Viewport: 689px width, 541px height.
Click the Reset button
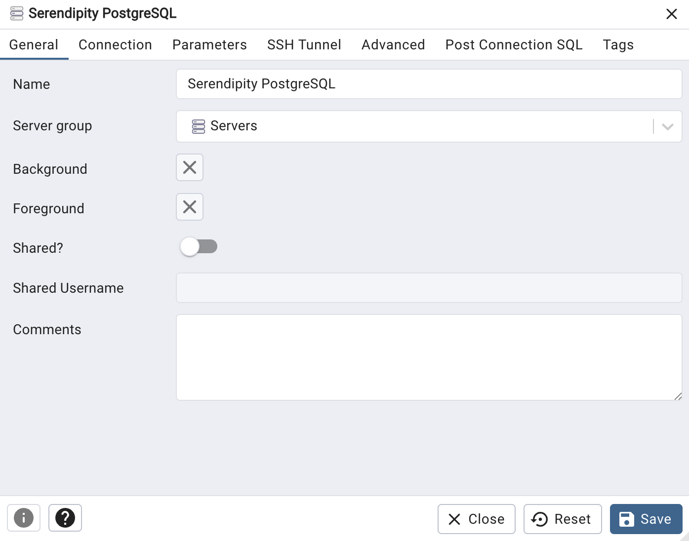coord(563,519)
